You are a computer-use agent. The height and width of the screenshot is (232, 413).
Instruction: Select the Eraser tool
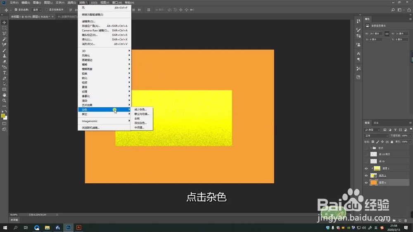tap(4, 62)
